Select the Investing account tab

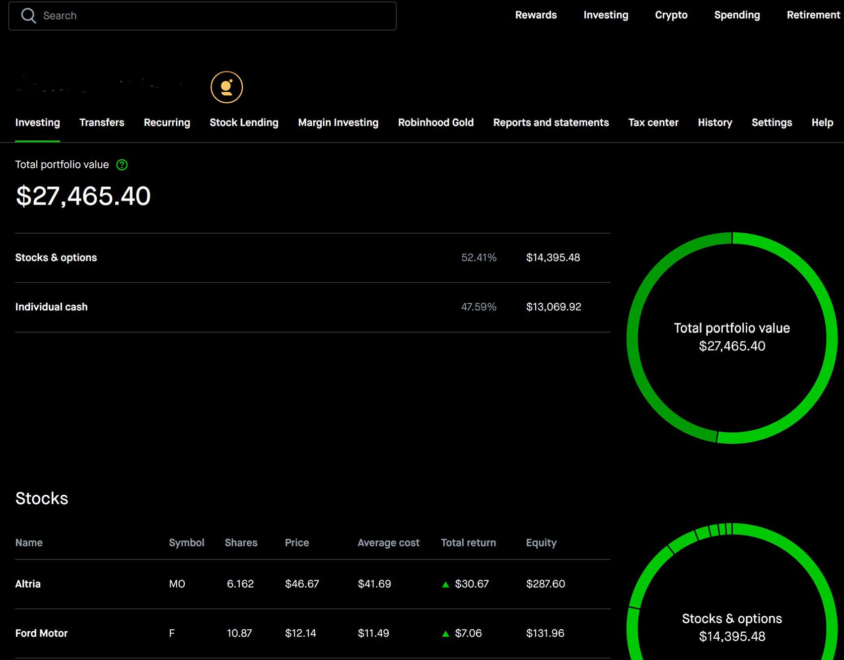click(38, 123)
